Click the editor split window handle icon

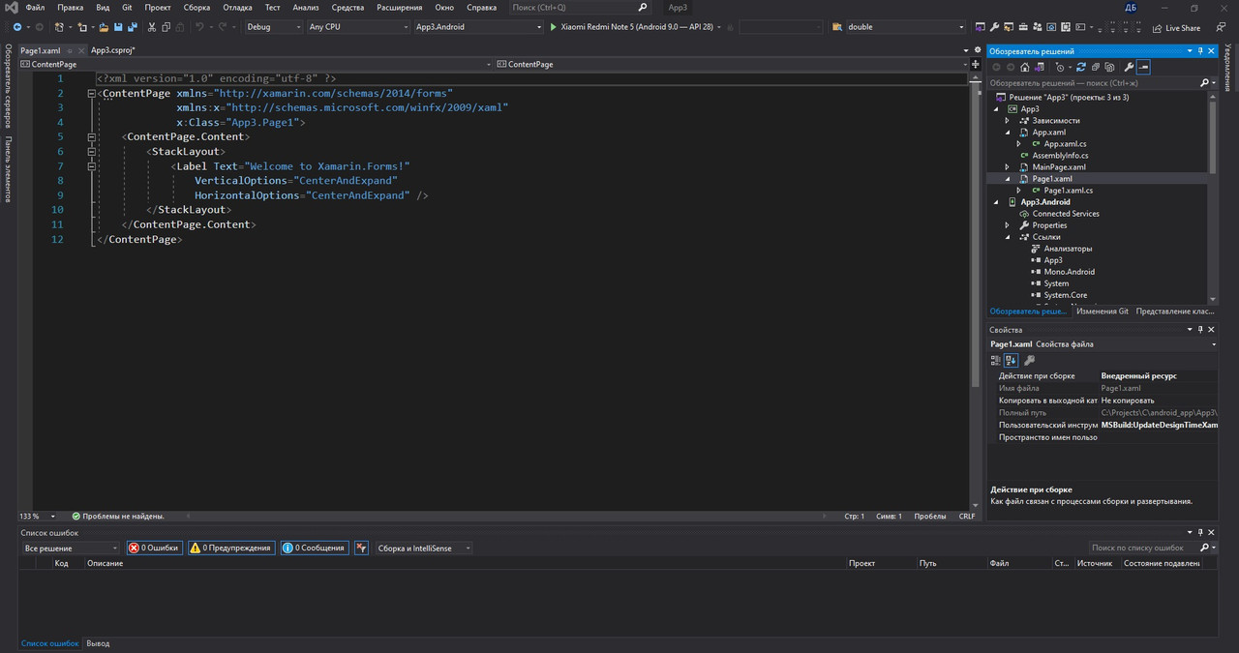[975, 64]
